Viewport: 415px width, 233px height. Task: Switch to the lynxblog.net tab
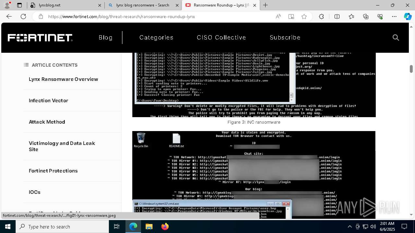(x=65, y=5)
